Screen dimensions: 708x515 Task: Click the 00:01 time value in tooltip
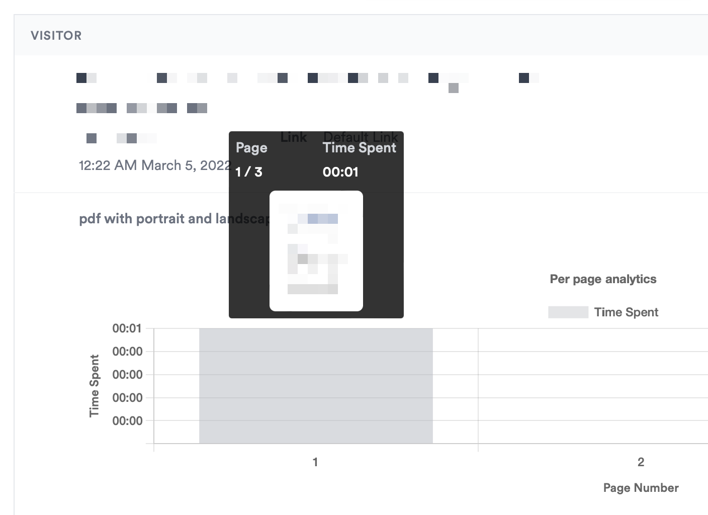coord(340,172)
